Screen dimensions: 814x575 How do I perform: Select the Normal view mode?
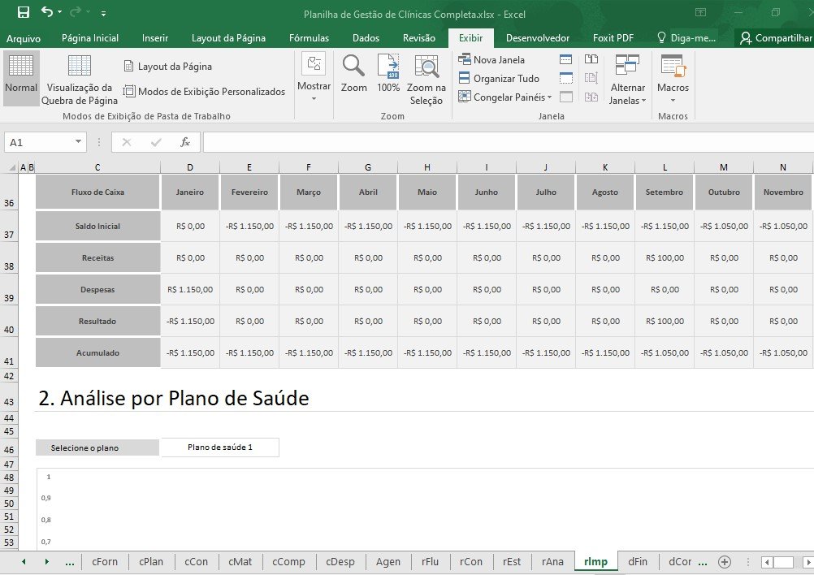tap(20, 77)
